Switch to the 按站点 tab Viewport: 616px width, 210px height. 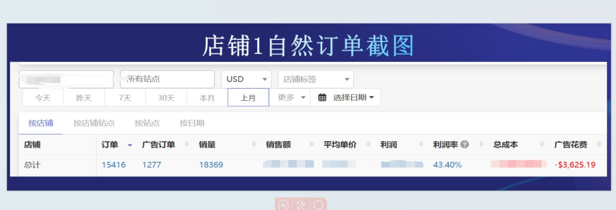(147, 123)
